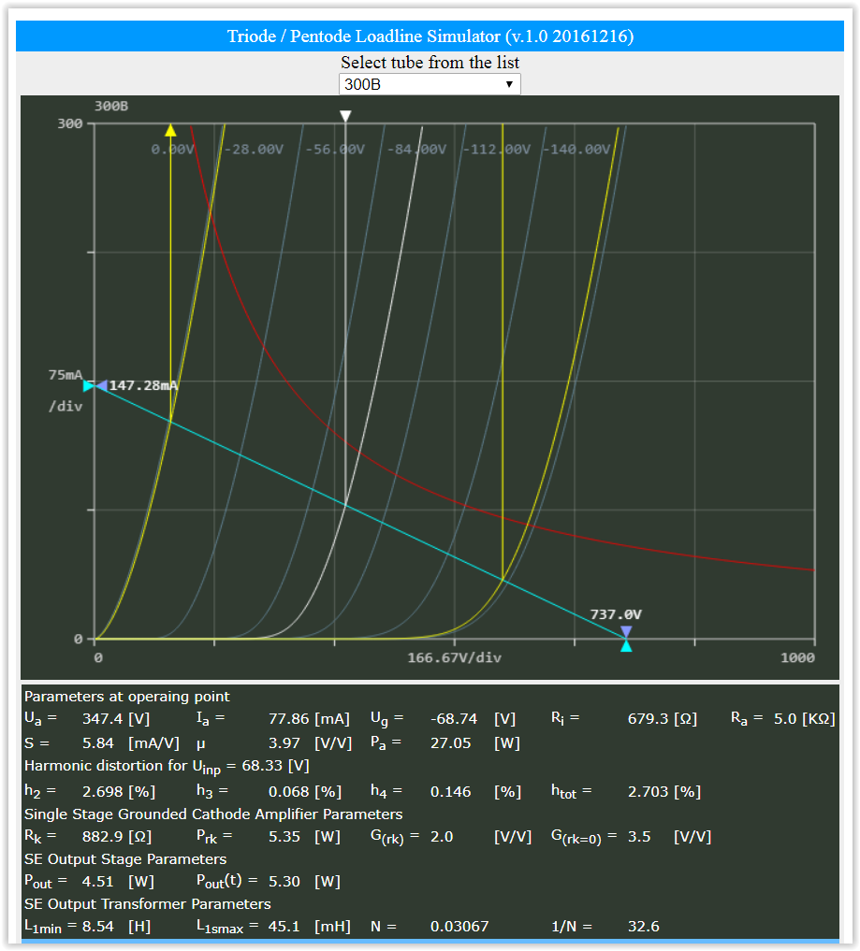
Task: Click the Triode / Pentode Loadline Simulator title
Action: [x=430, y=36]
